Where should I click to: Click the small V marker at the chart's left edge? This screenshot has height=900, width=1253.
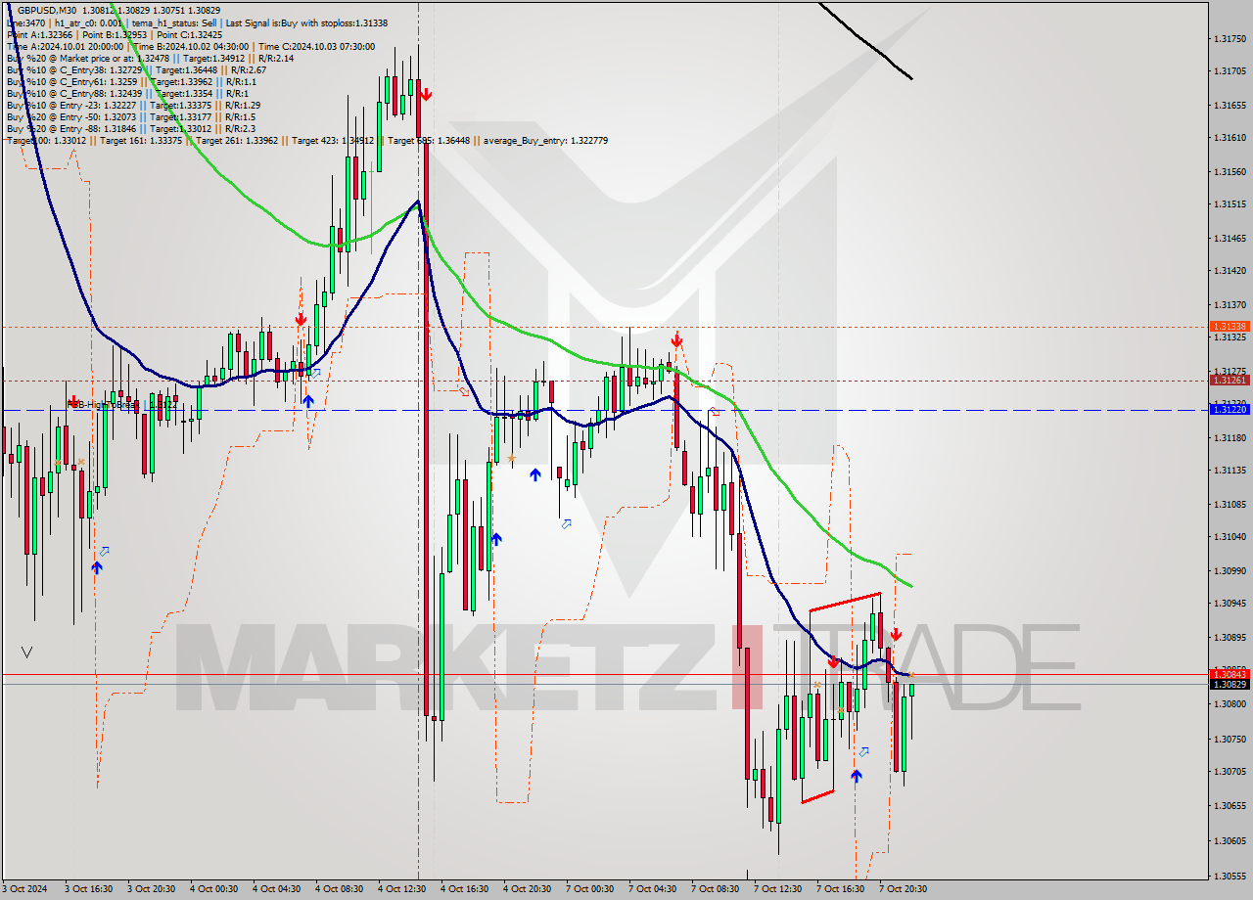26,652
